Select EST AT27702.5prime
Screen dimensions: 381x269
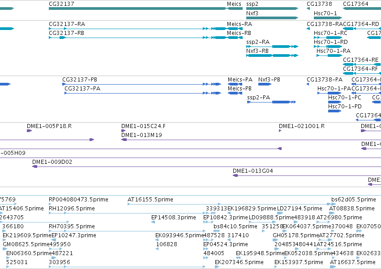coord(342,235)
